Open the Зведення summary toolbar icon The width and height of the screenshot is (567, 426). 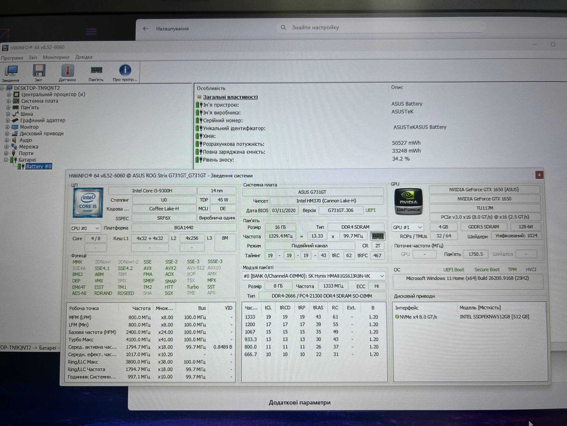[11, 72]
